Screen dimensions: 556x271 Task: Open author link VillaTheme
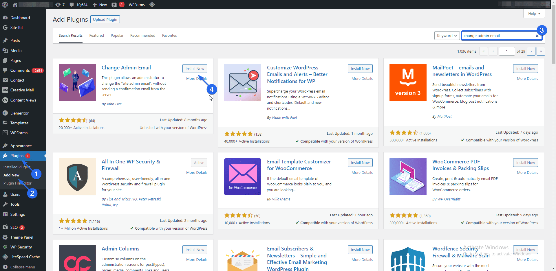pos(281,199)
